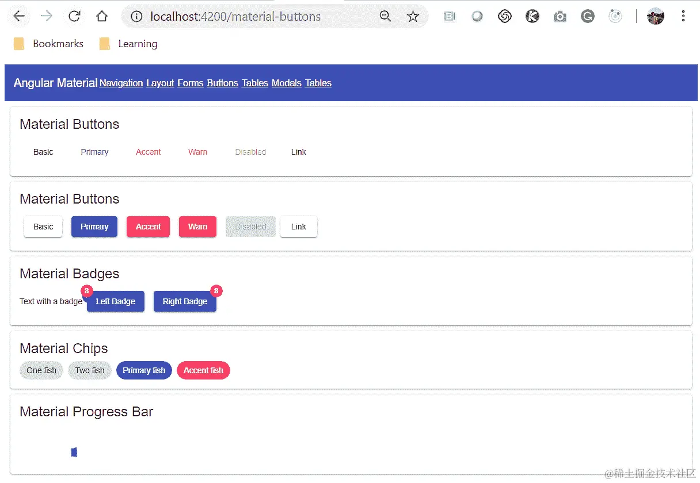Viewport: 700px width, 483px height.
Task: Open the first extension icon after the star
Action: (x=450, y=17)
